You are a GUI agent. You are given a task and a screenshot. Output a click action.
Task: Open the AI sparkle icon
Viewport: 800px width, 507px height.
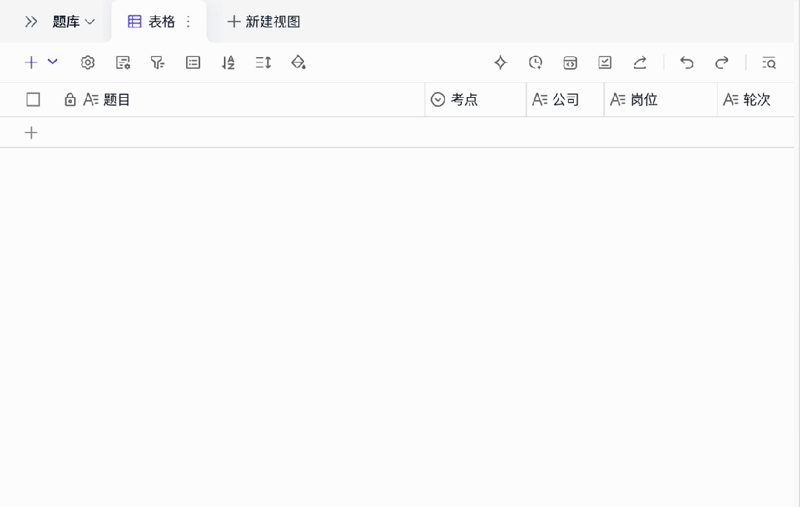point(500,62)
